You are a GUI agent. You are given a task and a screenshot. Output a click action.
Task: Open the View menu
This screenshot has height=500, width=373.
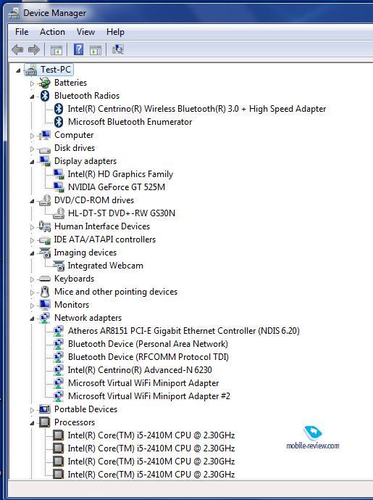[x=85, y=32]
